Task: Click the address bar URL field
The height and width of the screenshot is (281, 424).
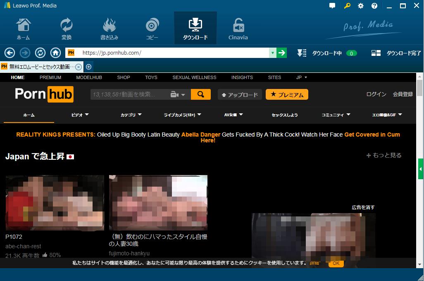Action: [x=173, y=53]
